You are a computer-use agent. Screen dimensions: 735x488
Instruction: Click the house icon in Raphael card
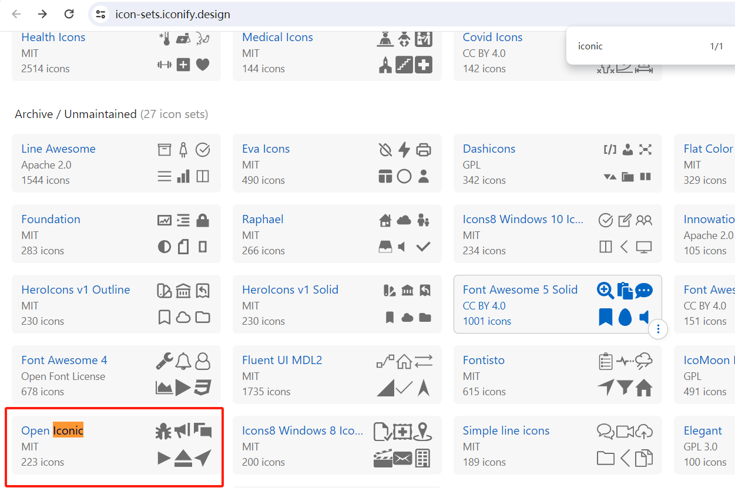(385, 220)
